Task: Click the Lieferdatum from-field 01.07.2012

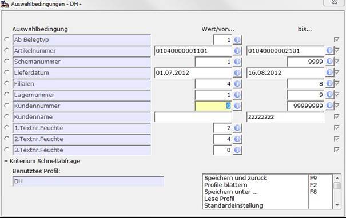Action: (193, 73)
